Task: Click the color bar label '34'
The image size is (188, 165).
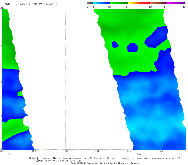Action: [127, 7]
